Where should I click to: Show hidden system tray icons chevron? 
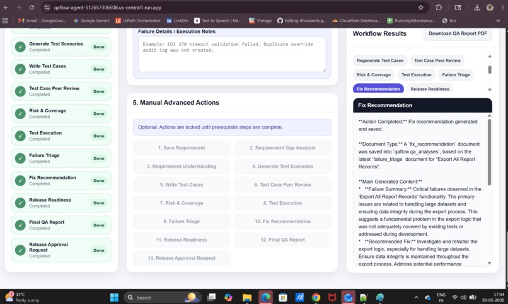coord(417,297)
